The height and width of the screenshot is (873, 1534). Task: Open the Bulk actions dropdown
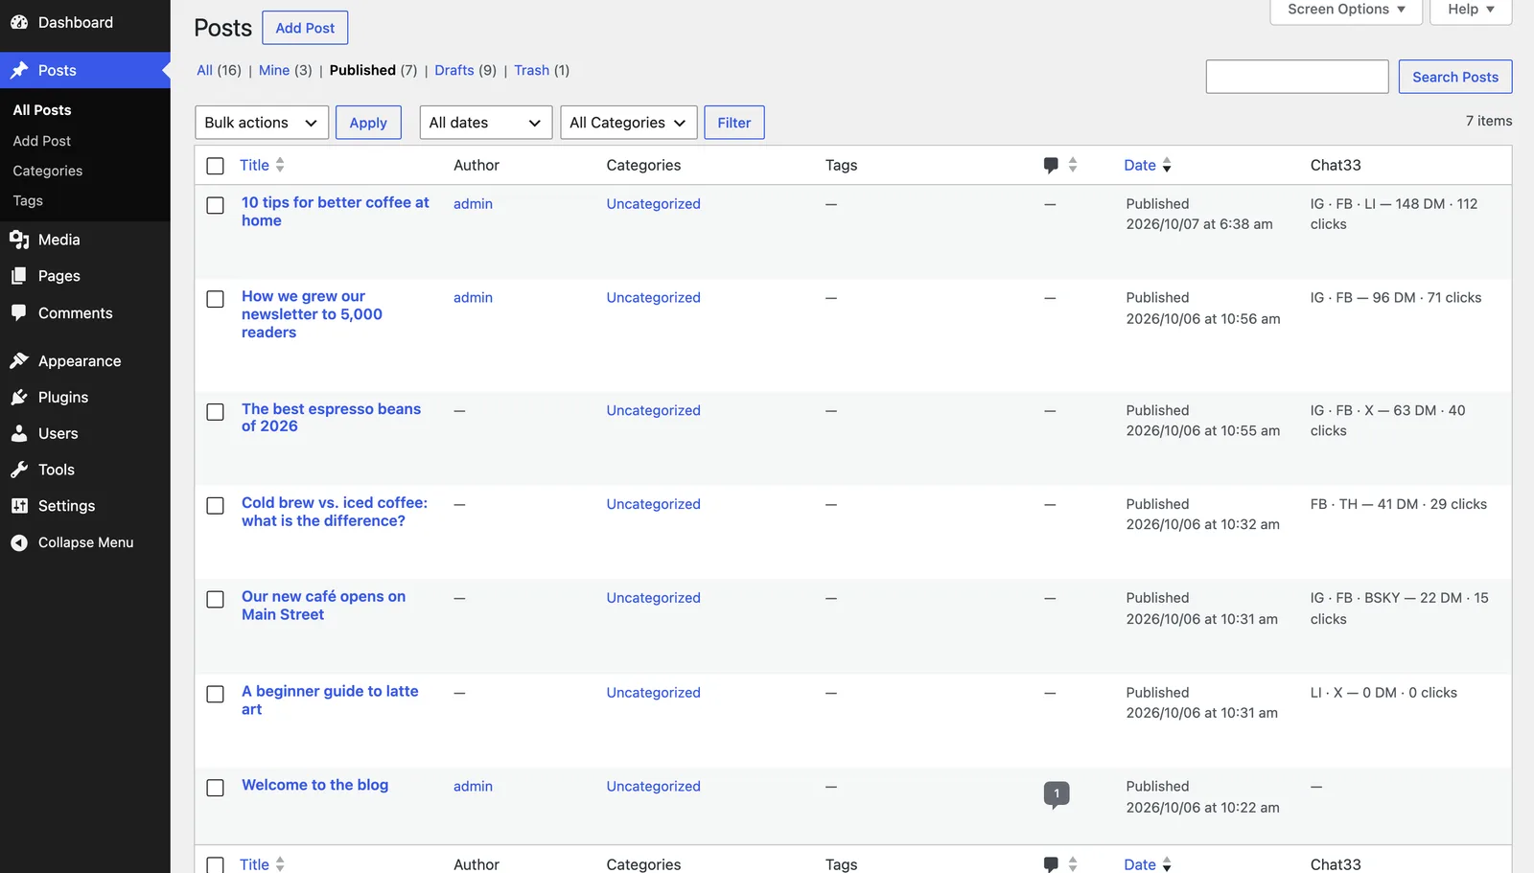click(x=262, y=123)
